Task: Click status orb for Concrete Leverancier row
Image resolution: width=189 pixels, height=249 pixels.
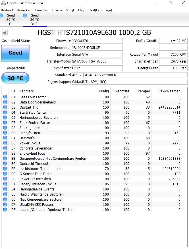Action: click(x=5, y=148)
